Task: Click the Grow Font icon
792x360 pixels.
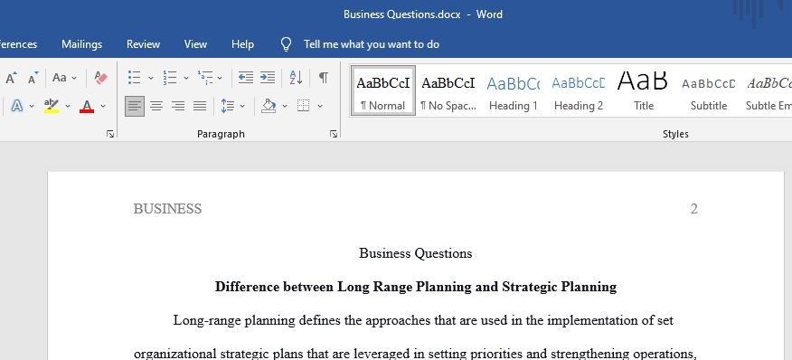Action: [11, 78]
